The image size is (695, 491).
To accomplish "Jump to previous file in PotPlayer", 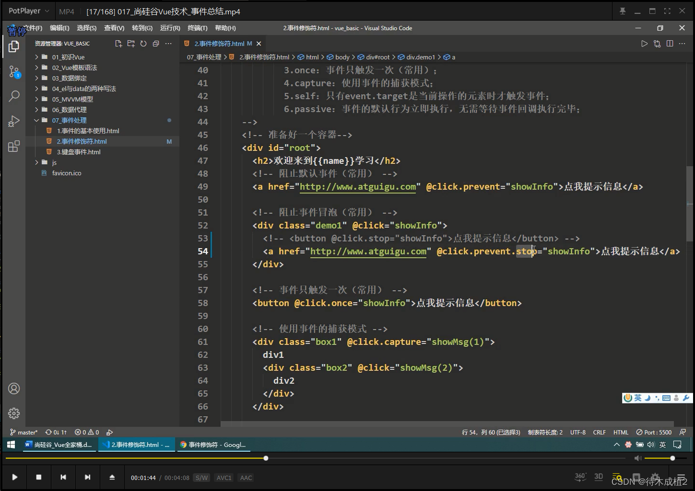I will coord(63,477).
